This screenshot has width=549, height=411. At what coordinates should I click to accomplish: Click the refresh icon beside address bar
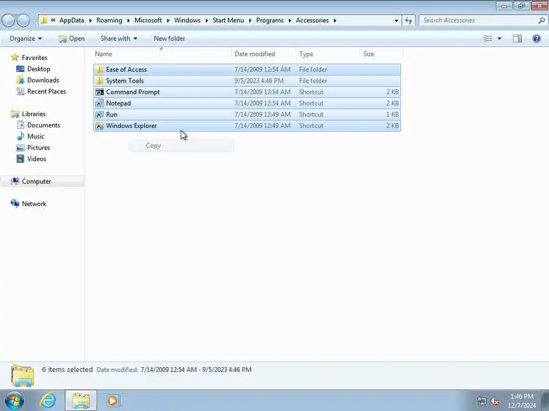(408, 20)
